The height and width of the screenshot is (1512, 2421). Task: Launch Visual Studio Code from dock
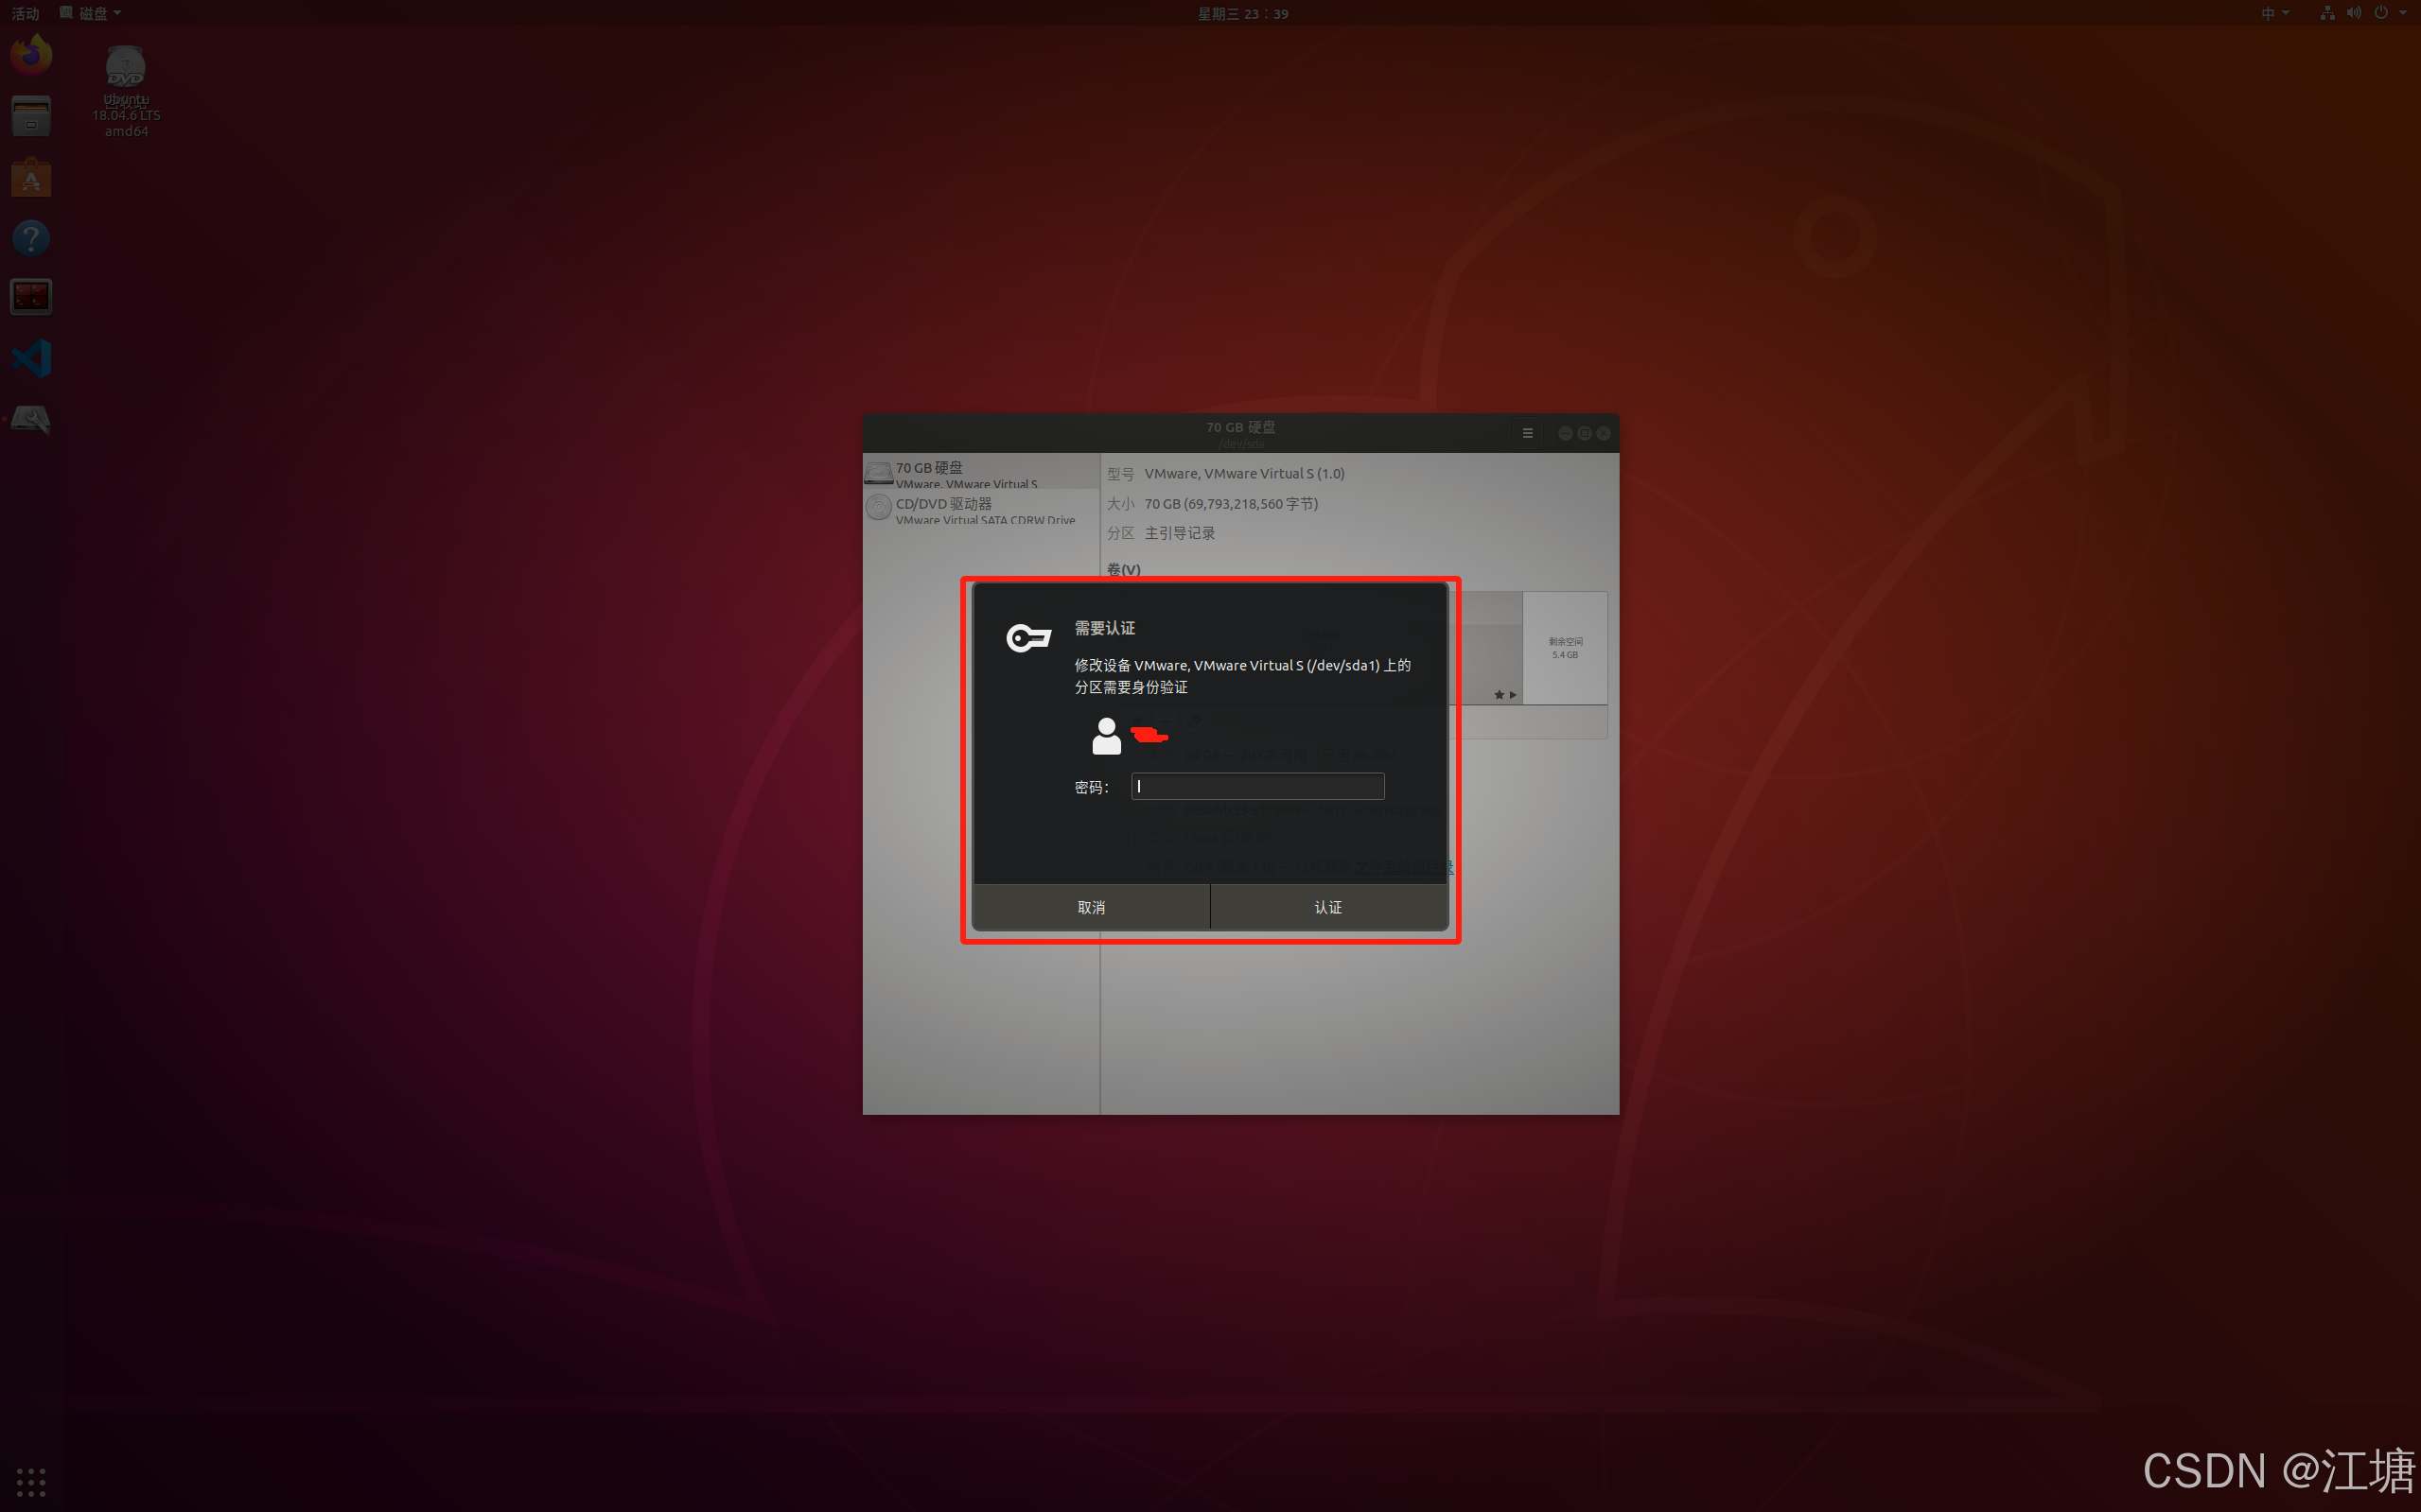click(x=31, y=358)
